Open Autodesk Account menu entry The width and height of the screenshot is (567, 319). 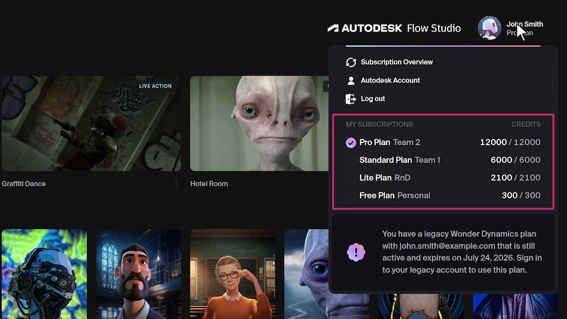(x=390, y=80)
